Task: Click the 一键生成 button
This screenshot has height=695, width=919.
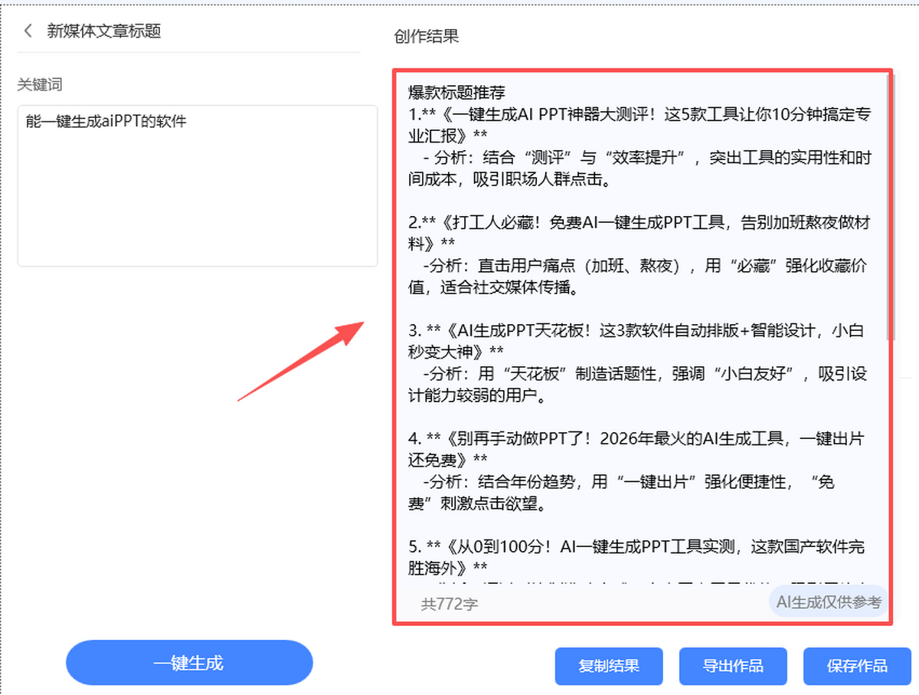Action: [189, 663]
